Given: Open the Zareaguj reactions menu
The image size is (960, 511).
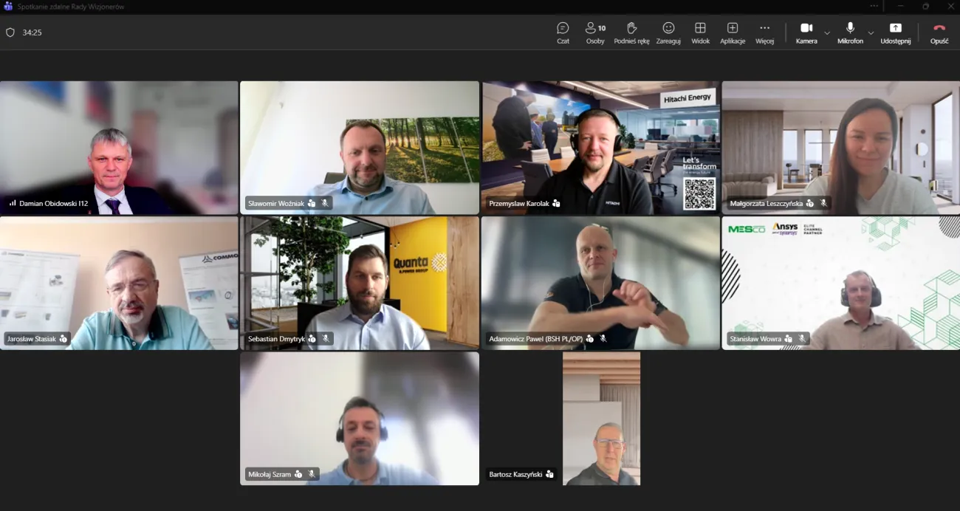Looking at the screenshot, I should point(668,32).
